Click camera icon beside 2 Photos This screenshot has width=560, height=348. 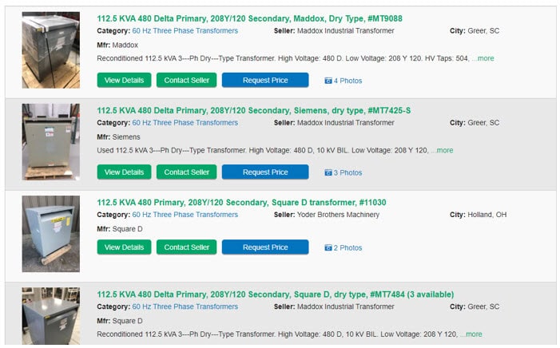coord(328,247)
